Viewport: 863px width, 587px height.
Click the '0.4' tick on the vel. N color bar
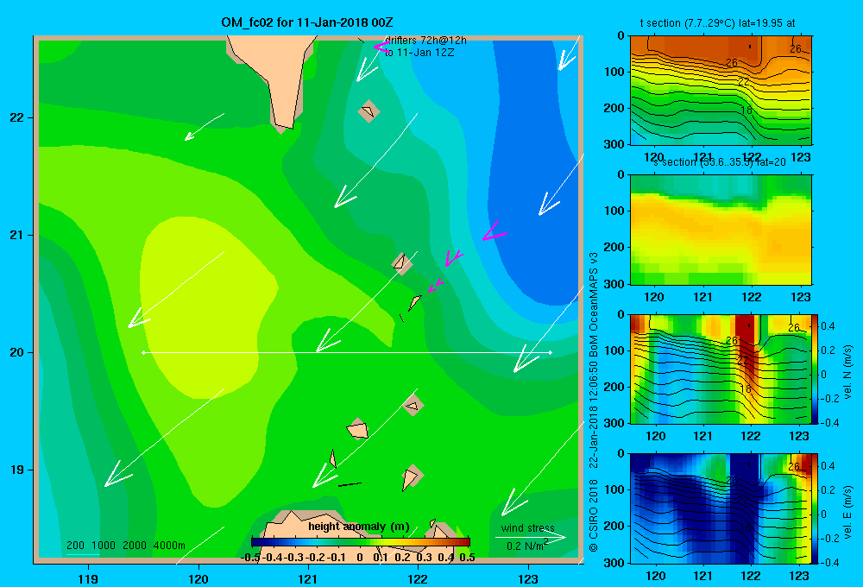828,326
